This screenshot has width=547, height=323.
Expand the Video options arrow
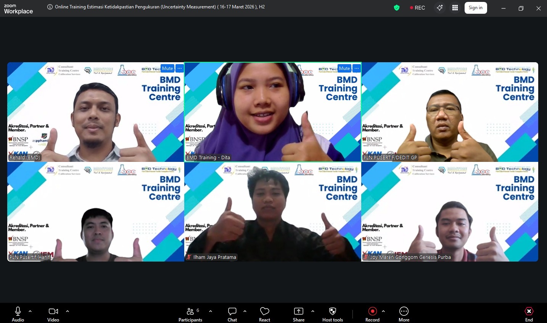tap(68, 311)
